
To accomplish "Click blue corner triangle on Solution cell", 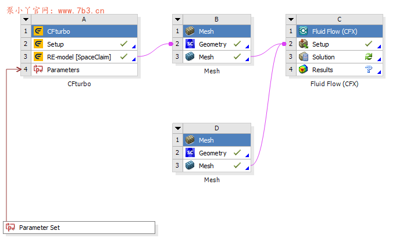I will [379, 59].
